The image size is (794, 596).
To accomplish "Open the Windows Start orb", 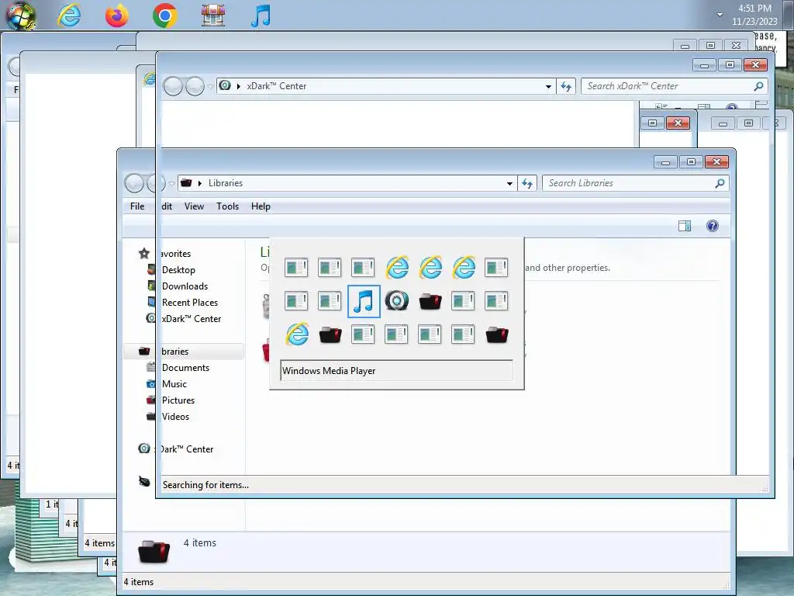I will pyautogui.click(x=20, y=16).
